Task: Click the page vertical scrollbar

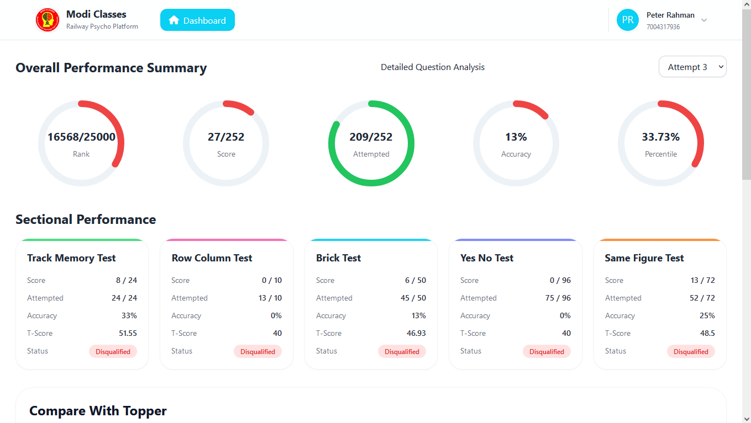Action: [x=746, y=94]
